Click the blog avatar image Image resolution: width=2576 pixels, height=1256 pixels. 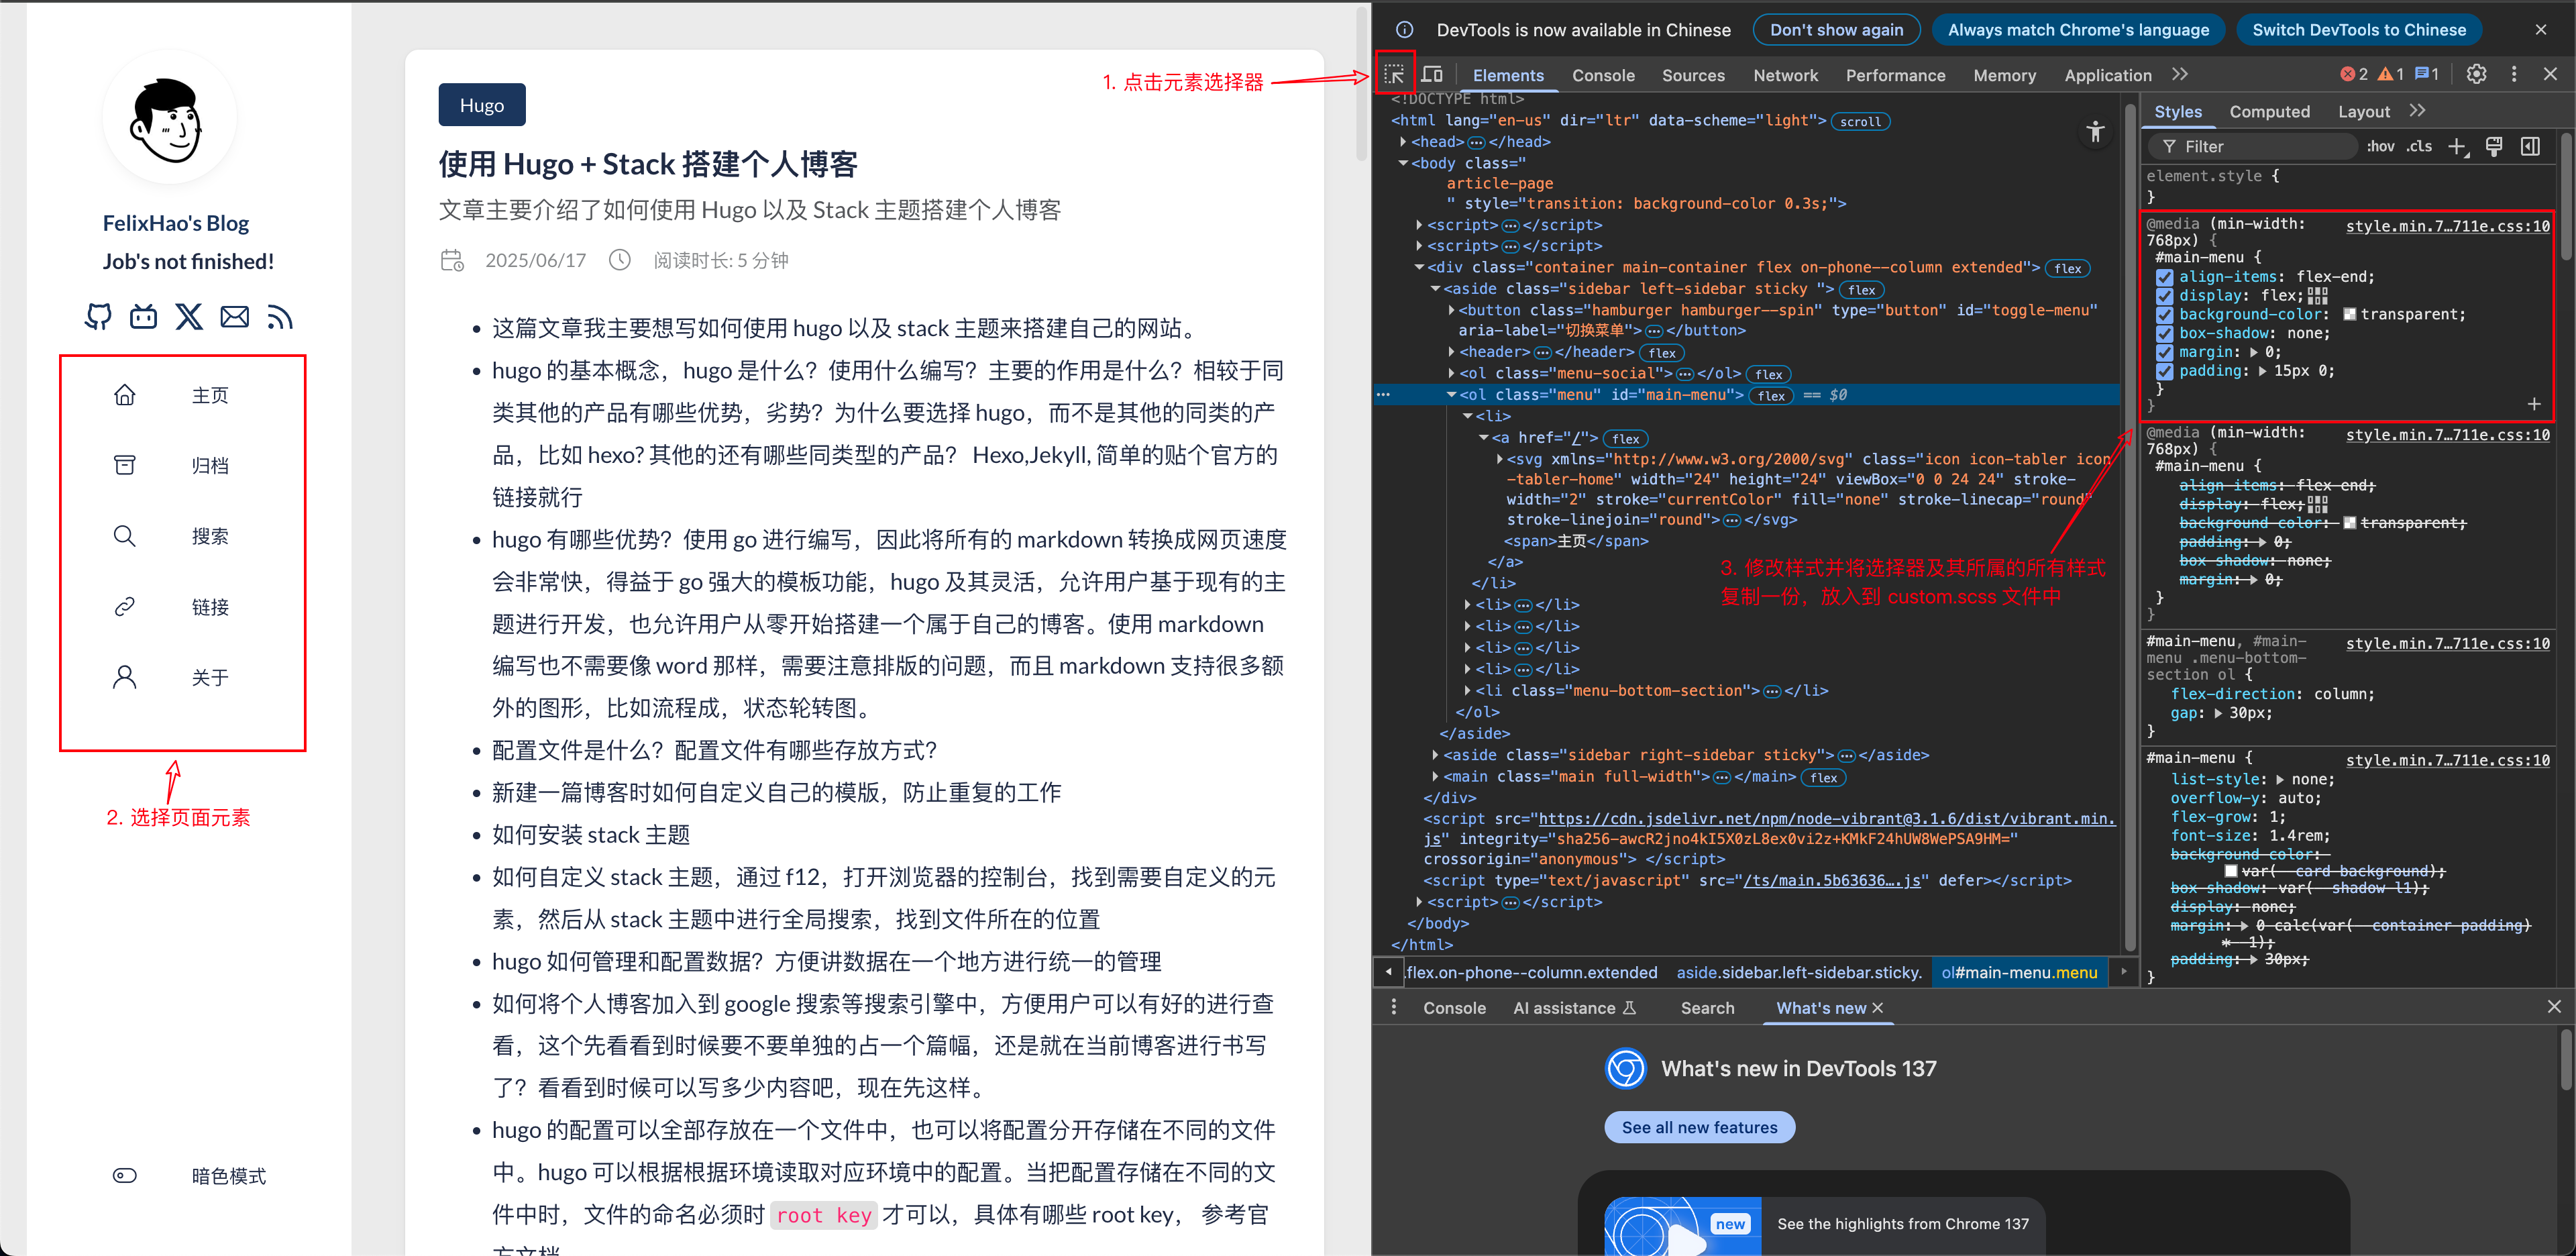(169, 118)
